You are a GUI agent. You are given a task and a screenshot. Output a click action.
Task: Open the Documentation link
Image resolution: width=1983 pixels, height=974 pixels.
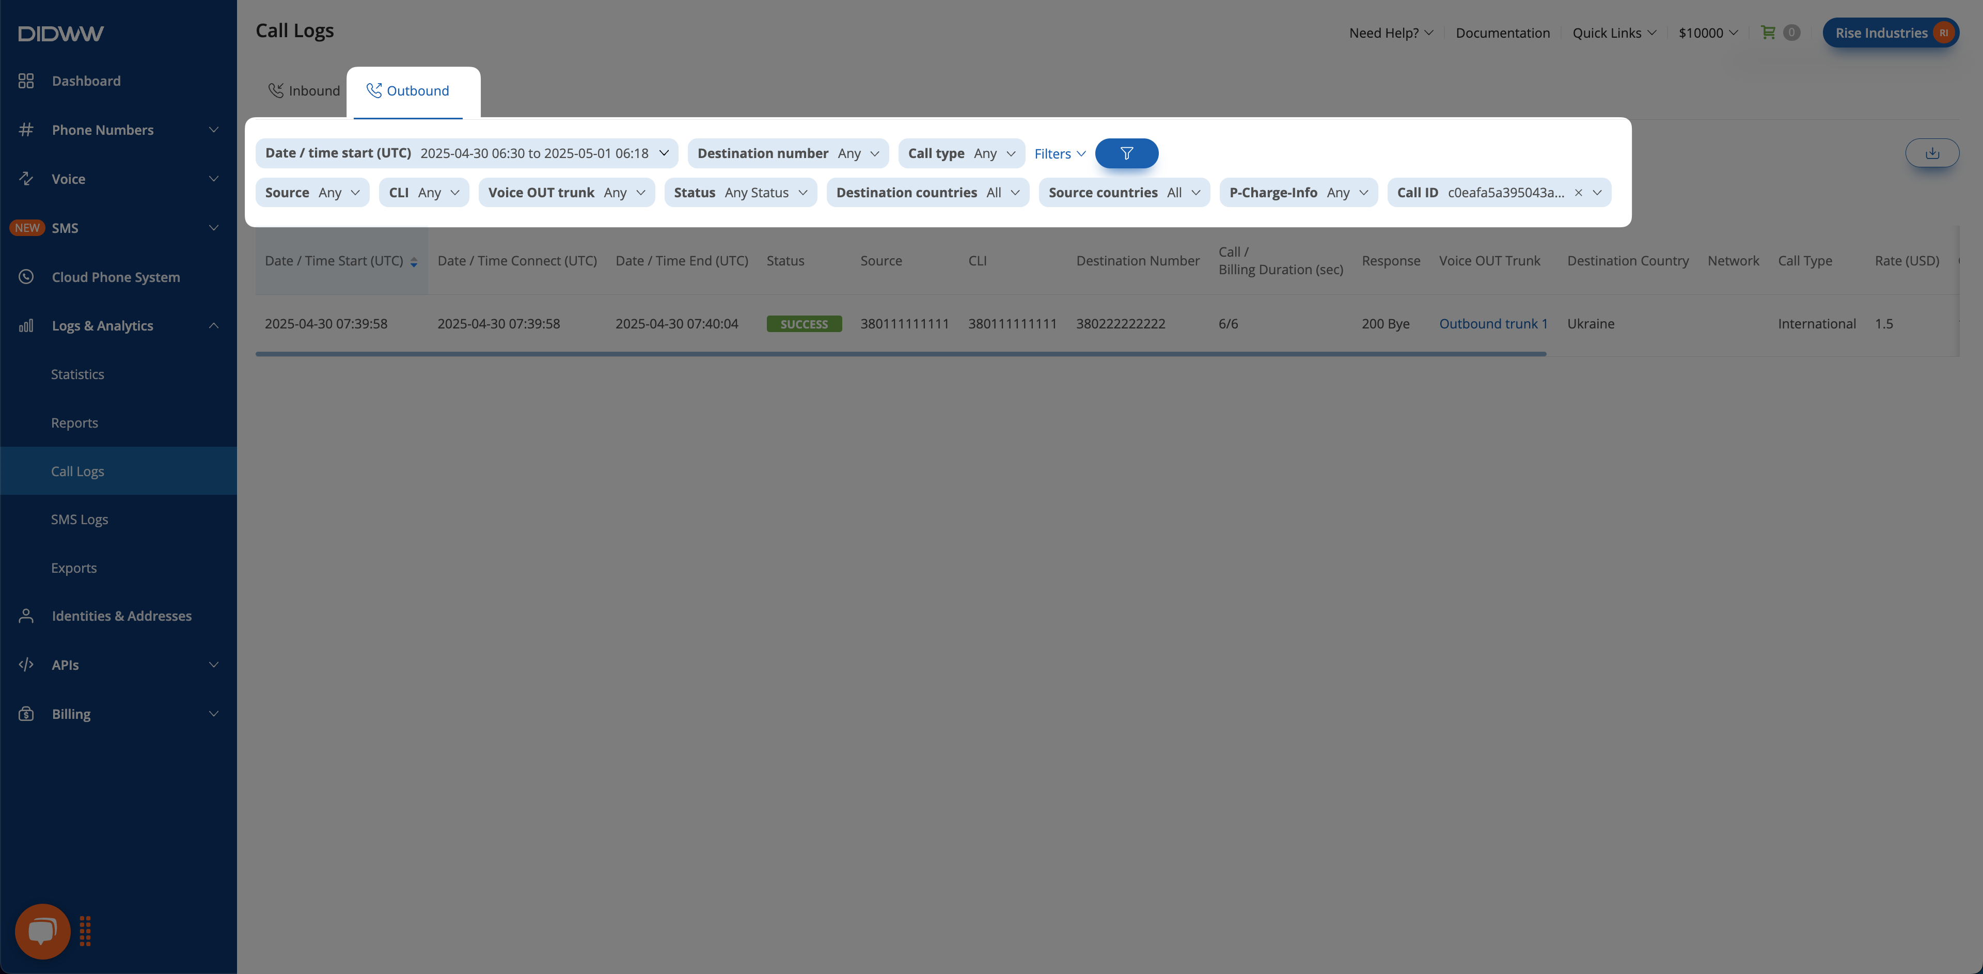click(1503, 33)
